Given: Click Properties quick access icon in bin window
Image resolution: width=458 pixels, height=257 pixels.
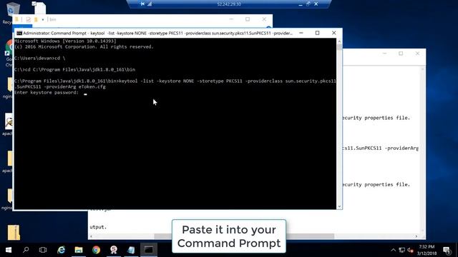Looking at the screenshot, I should [29, 19].
